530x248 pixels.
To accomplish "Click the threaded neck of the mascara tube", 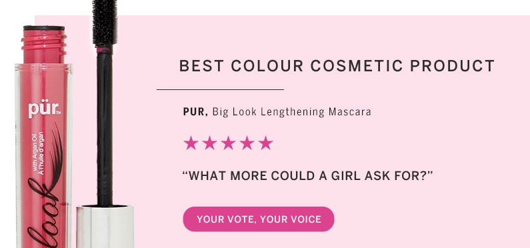I will [44, 45].
